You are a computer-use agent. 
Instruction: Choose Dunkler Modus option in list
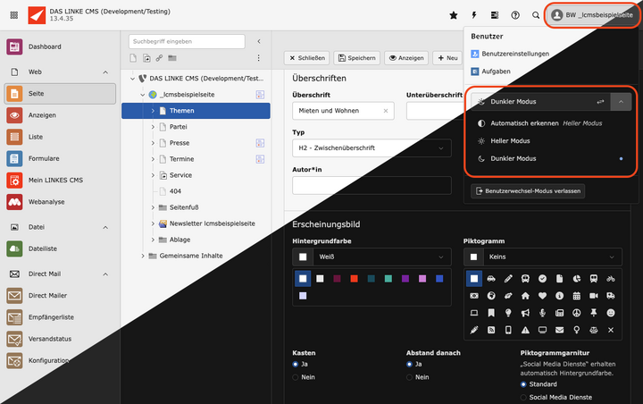[x=551, y=159]
